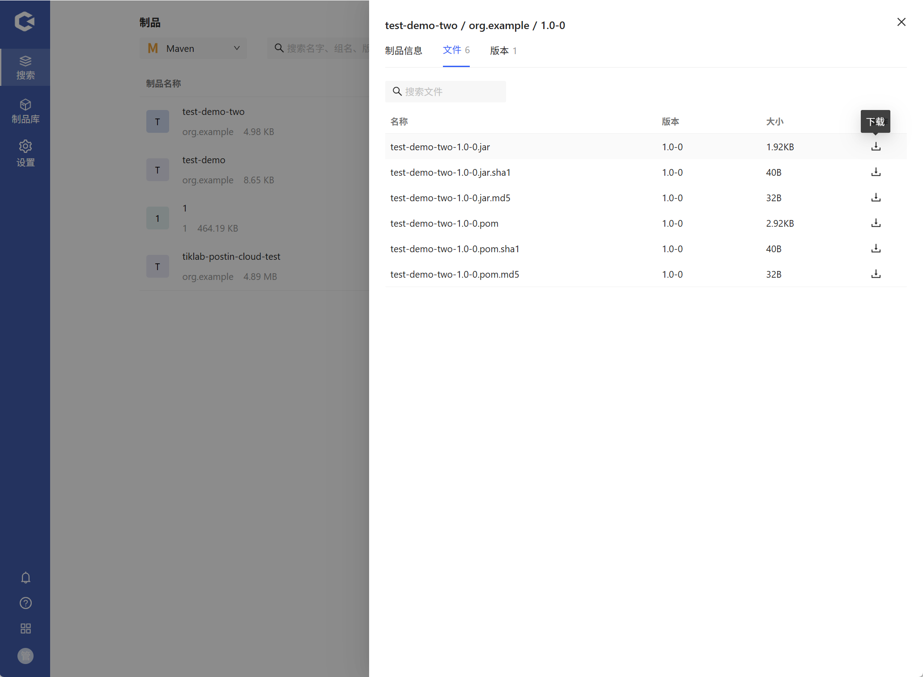
Task: Close the artifact detail drawer
Action: [901, 22]
